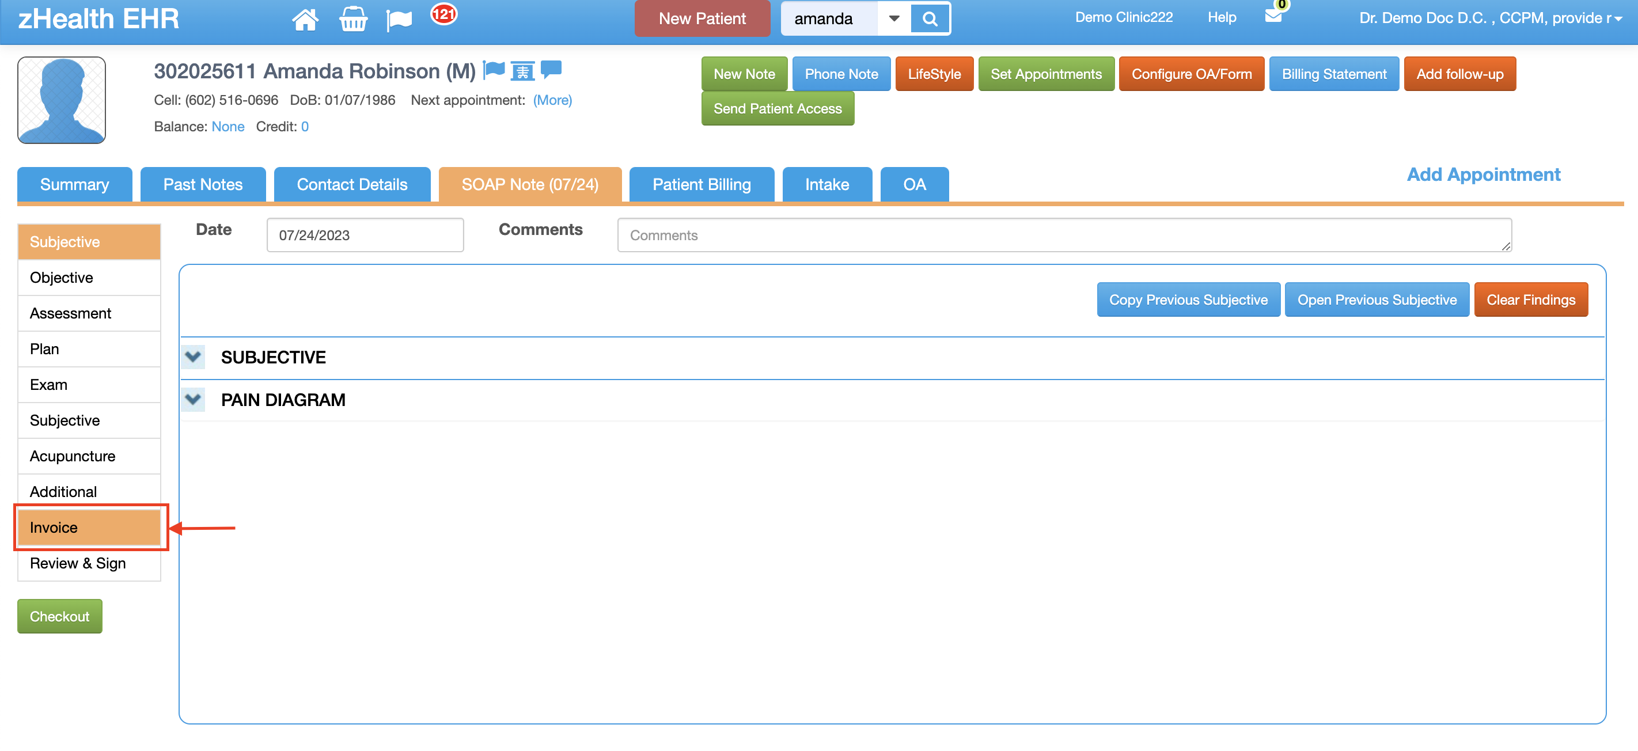Click the patient search field

829,18
